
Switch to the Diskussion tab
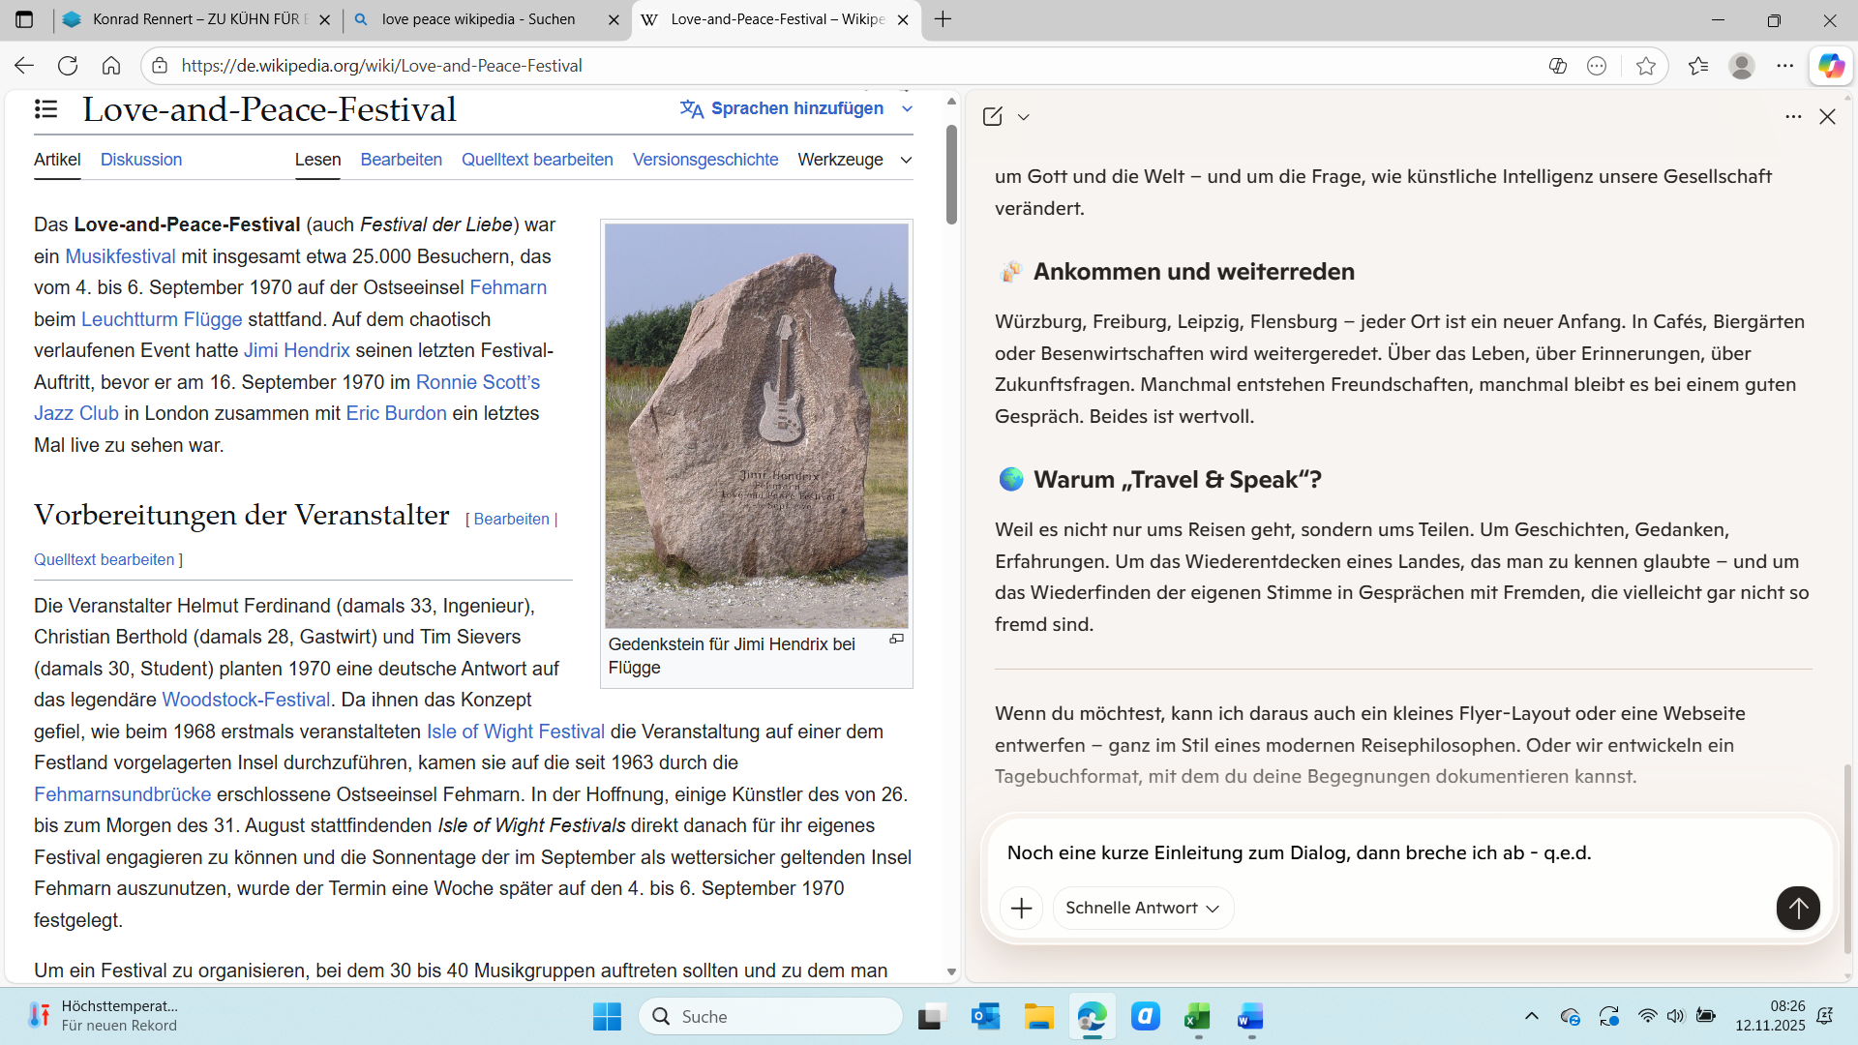(141, 160)
